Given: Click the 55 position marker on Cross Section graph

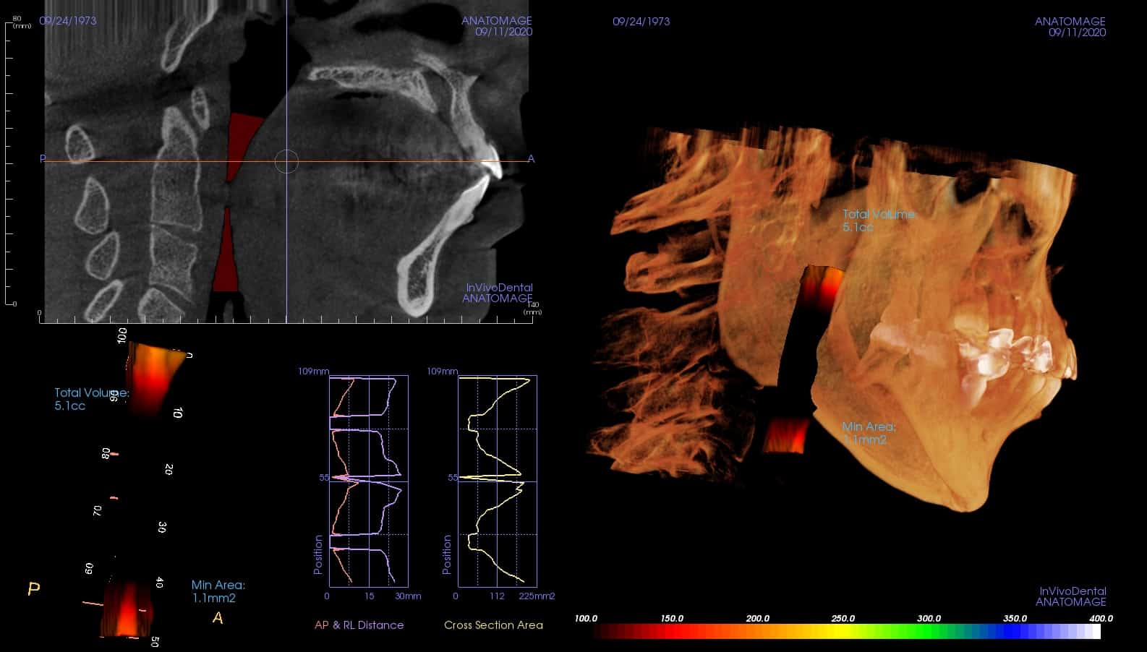Looking at the screenshot, I should [453, 478].
